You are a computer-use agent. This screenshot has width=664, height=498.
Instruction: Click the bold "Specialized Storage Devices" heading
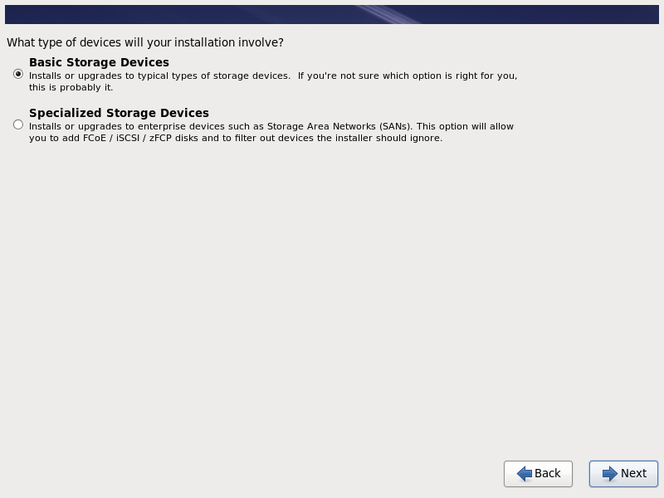[x=119, y=113]
